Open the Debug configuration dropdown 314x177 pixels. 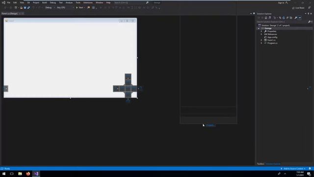pyautogui.click(x=50, y=8)
